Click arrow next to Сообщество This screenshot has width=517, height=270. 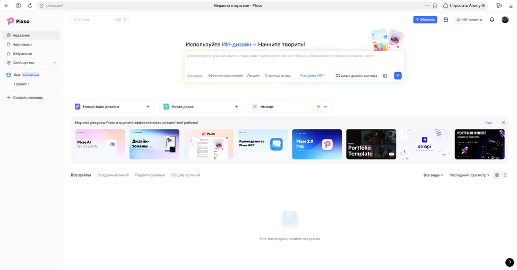[54, 63]
